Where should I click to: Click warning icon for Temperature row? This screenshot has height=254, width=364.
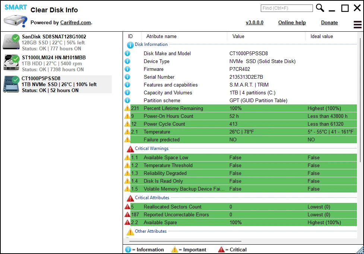[x=127, y=132]
